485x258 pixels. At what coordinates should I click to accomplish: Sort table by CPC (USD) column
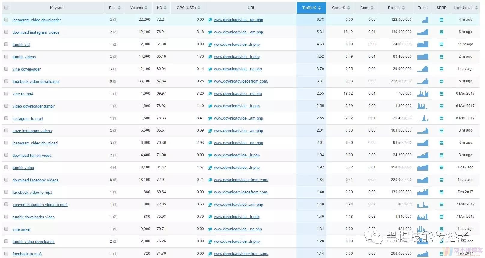tap(188, 8)
